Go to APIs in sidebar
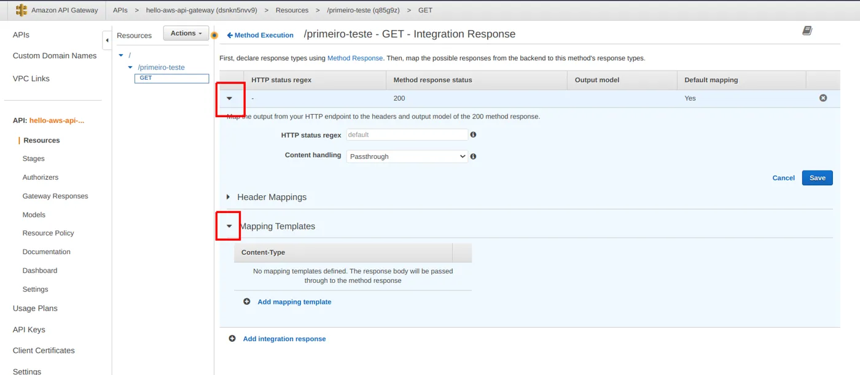Screen dimensions: 860x375 [21, 35]
